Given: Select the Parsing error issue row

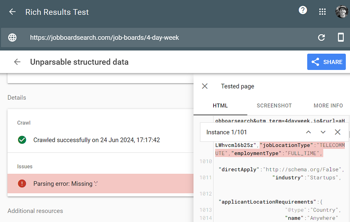Looking at the screenshot, I should point(100,184).
